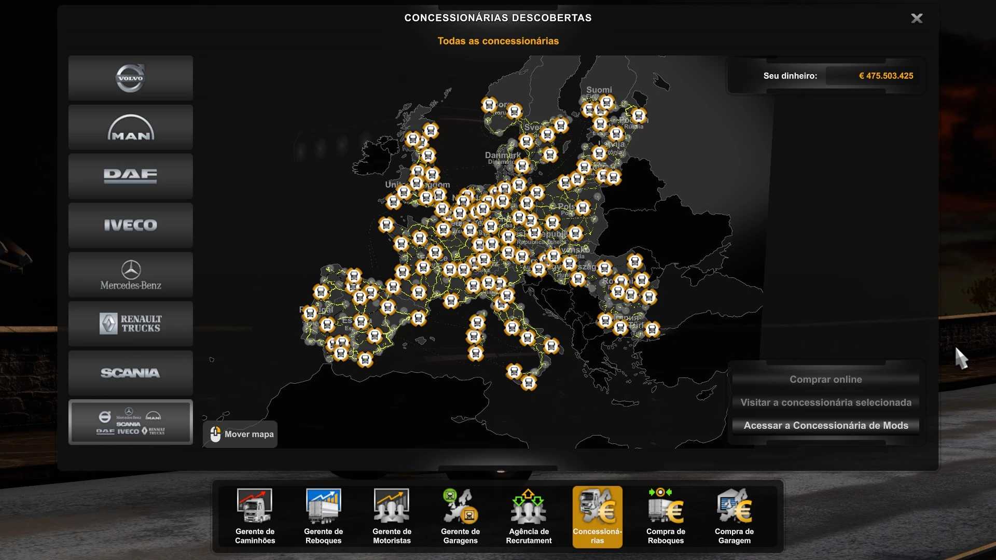This screenshot has height=560, width=996.
Task: Click Comprar online button
Action: coord(825,380)
